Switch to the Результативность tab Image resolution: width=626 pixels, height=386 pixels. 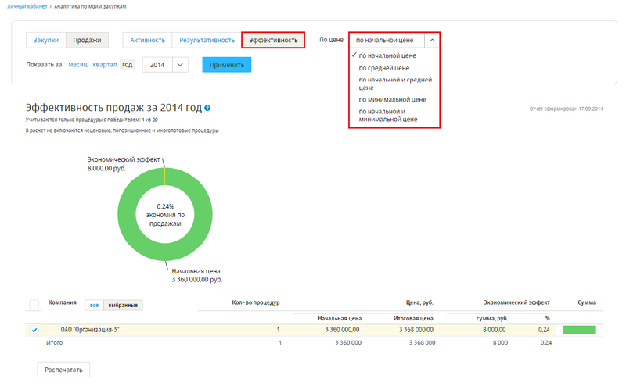[x=207, y=40]
